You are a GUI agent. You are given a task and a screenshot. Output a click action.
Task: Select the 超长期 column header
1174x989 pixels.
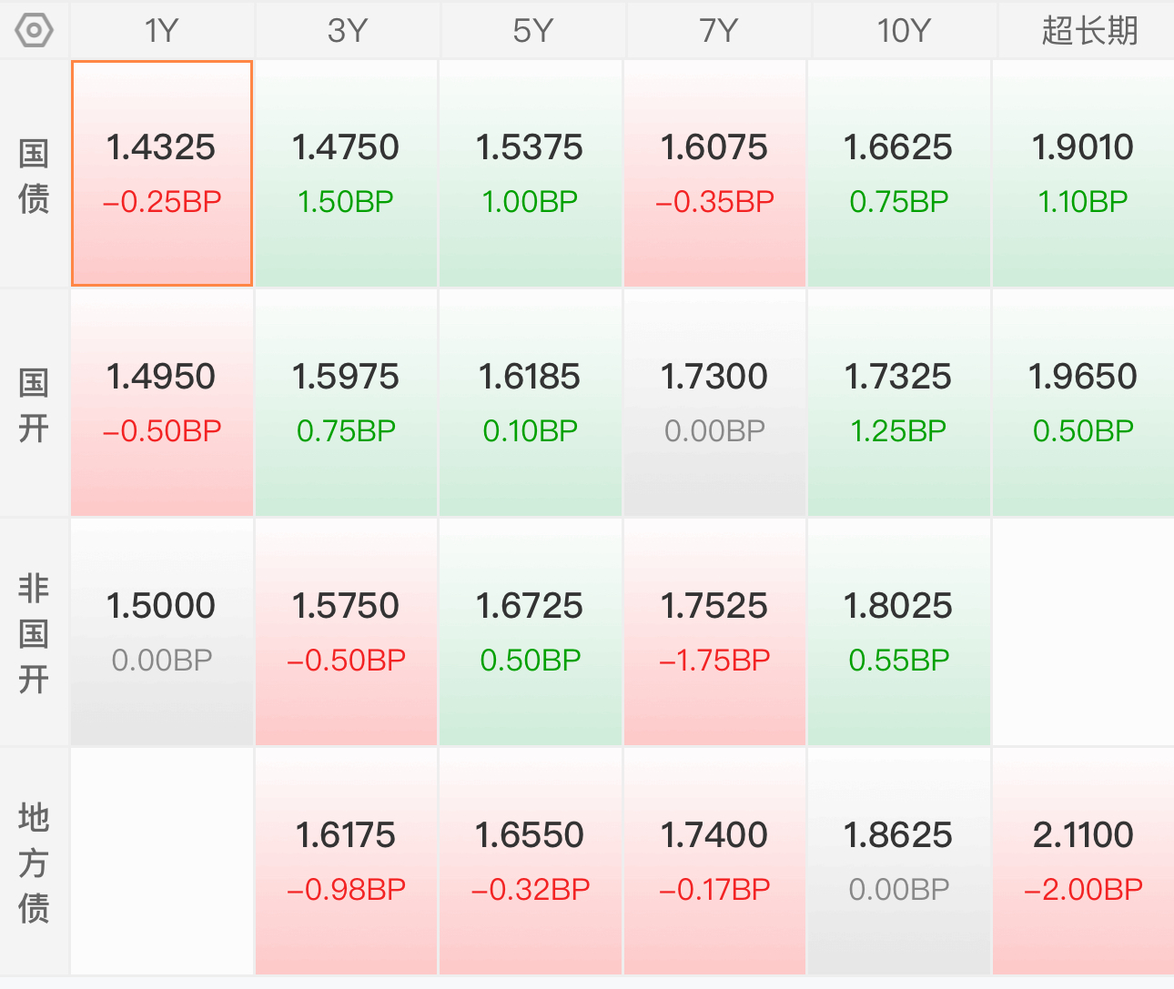coord(1088,31)
